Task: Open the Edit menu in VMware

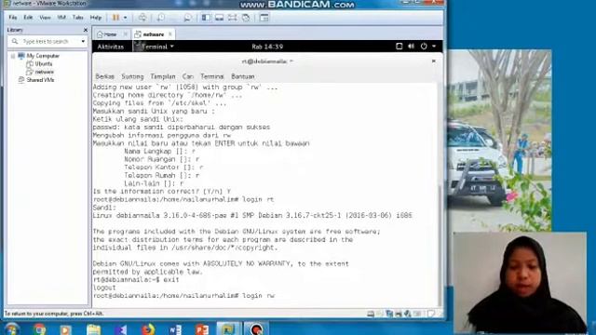Action: pos(28,18)
